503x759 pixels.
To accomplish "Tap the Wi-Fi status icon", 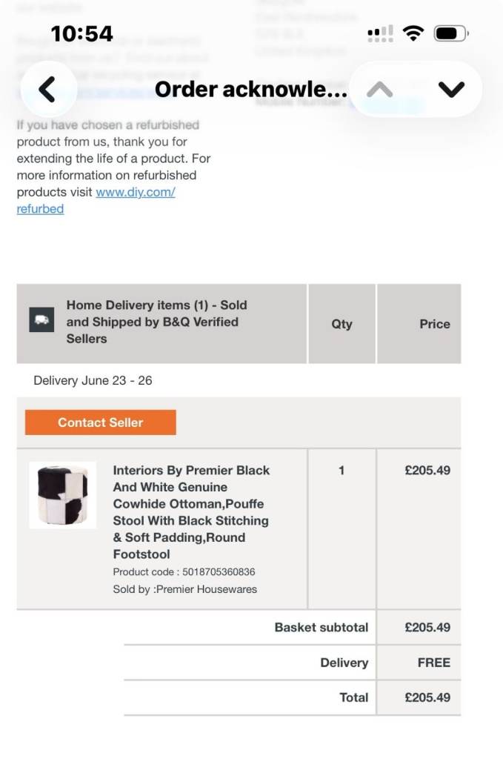I will click(x=413, y=33).
